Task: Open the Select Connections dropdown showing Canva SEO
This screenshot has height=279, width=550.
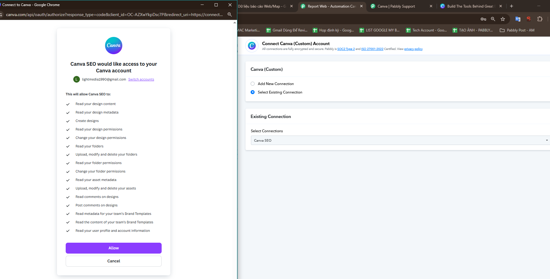Action: point(400,140)
